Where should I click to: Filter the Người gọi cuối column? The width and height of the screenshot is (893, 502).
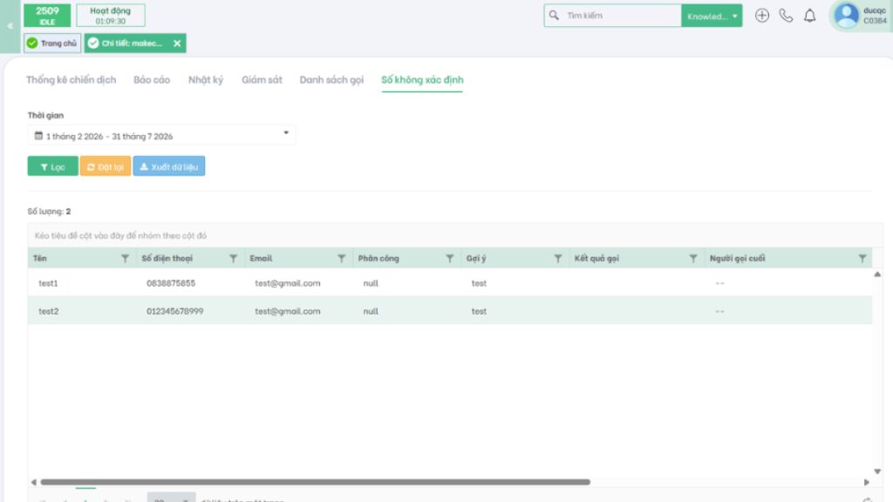(862, 258)
